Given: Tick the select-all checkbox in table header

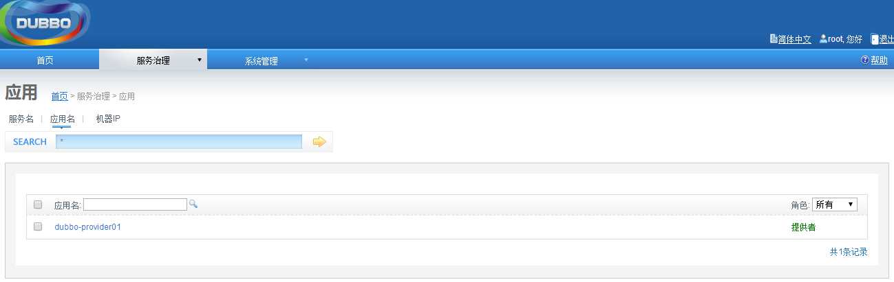Looking at the screenshot, I should coord(38,204).
